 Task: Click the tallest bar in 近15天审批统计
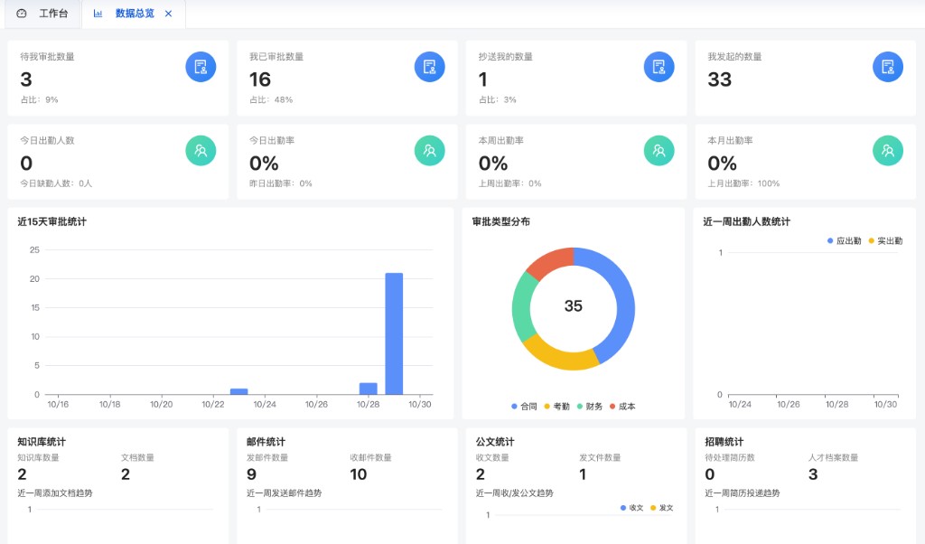coord(394,333)
